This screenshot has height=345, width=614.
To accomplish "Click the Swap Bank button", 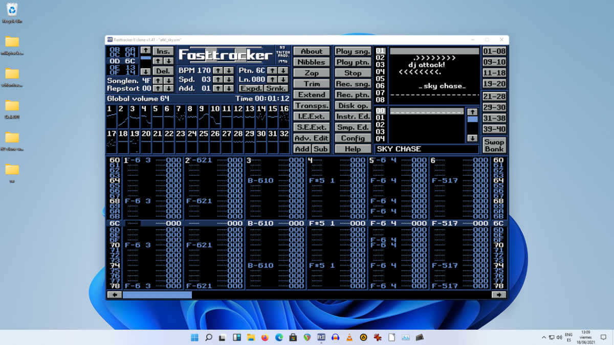I will [494, 145].
